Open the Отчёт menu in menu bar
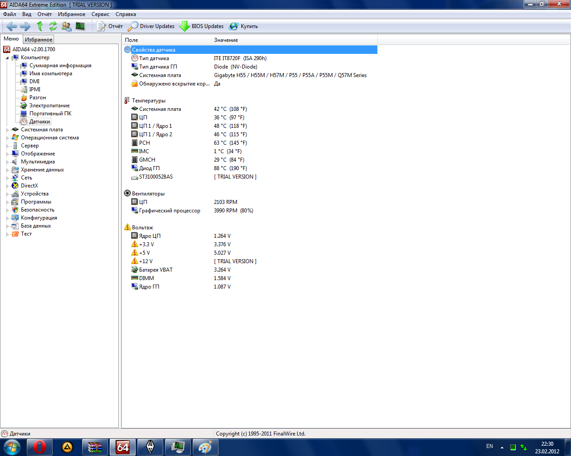 click(45, 14)
